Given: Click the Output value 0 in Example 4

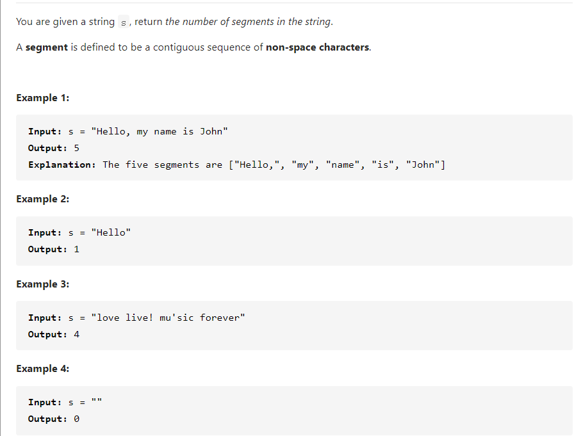Looking at the screenshot, I should click(77, 419).
